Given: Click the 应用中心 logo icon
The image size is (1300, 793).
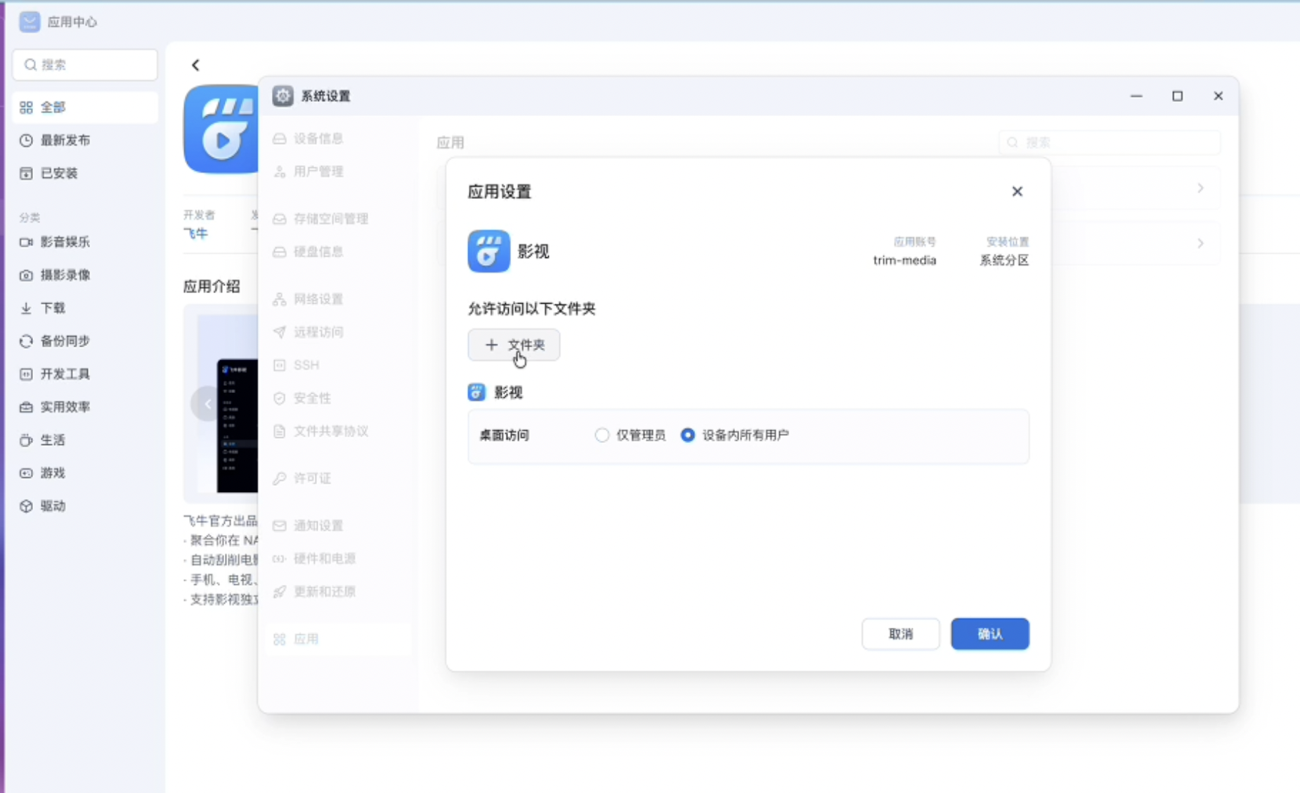Looking at the screenshot, I should 30,22.
